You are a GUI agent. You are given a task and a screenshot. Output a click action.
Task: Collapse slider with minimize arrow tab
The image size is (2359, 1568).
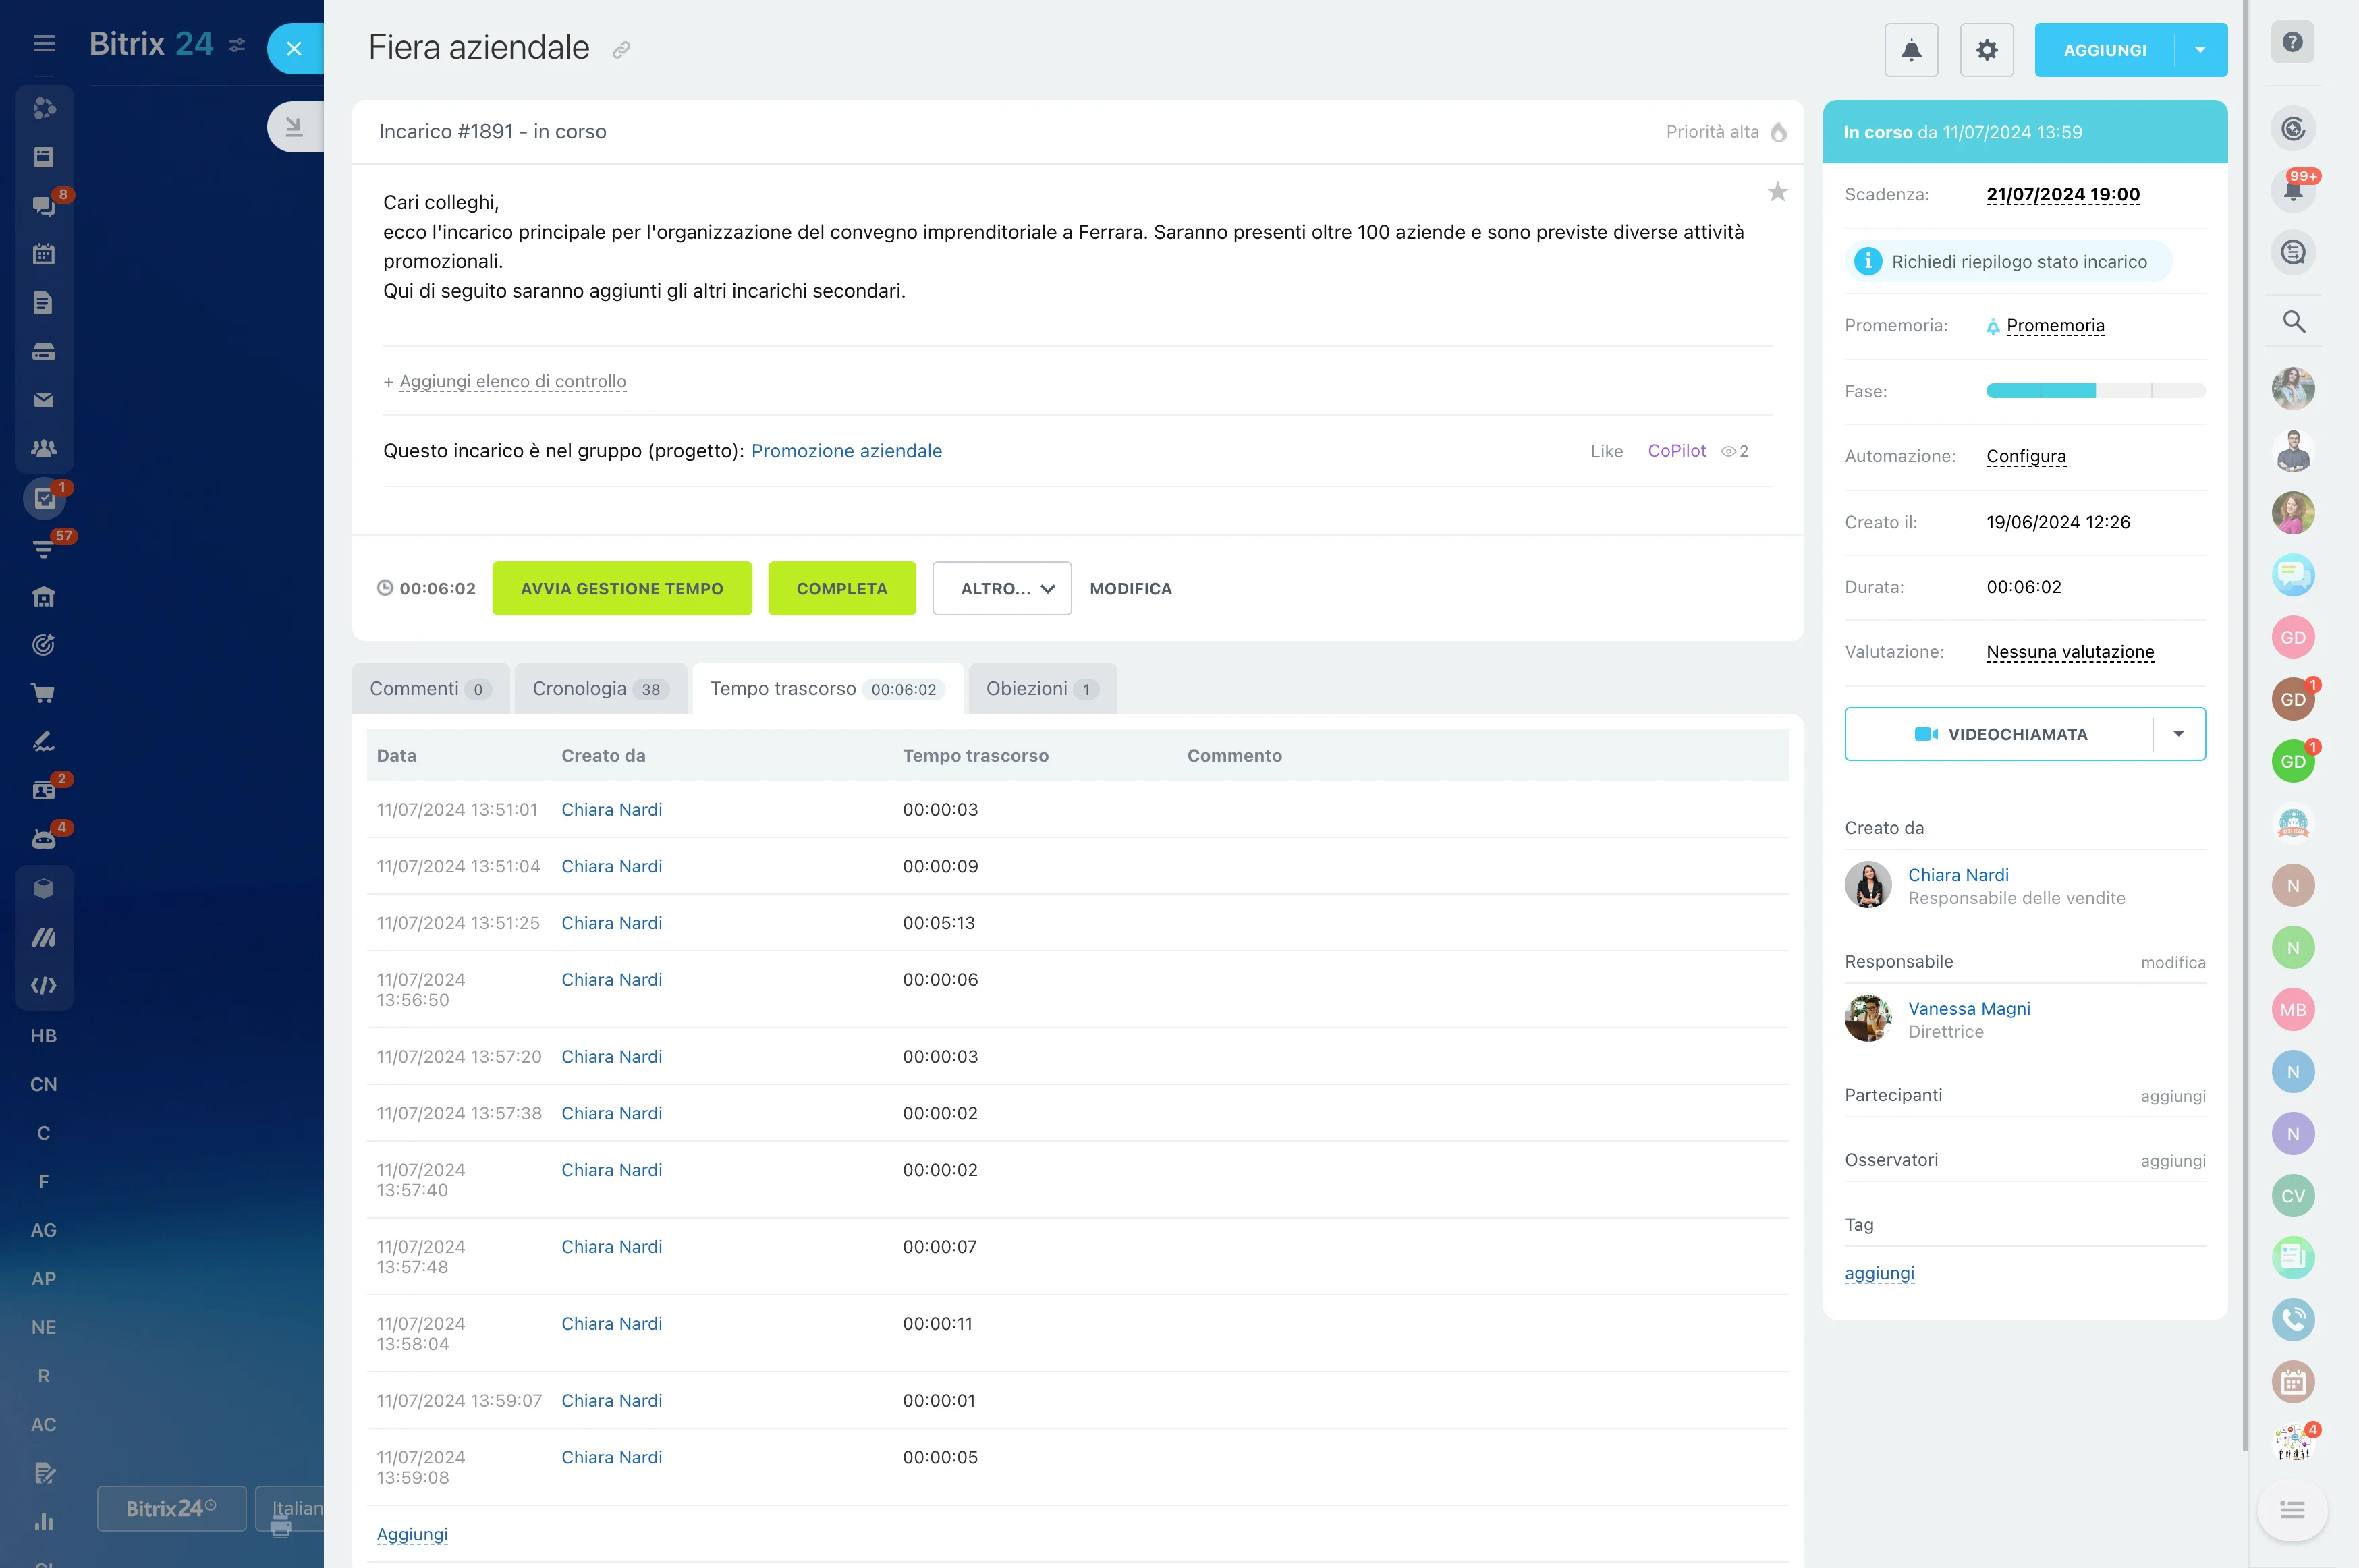pyautogui.click(x=294, y=126)
